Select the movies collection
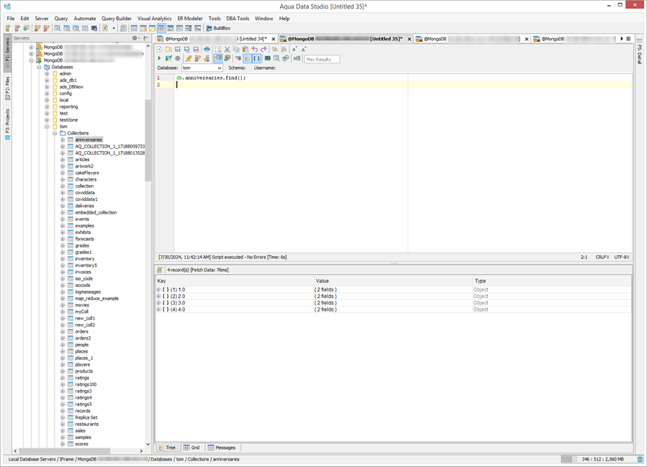 tap(82, 305)
